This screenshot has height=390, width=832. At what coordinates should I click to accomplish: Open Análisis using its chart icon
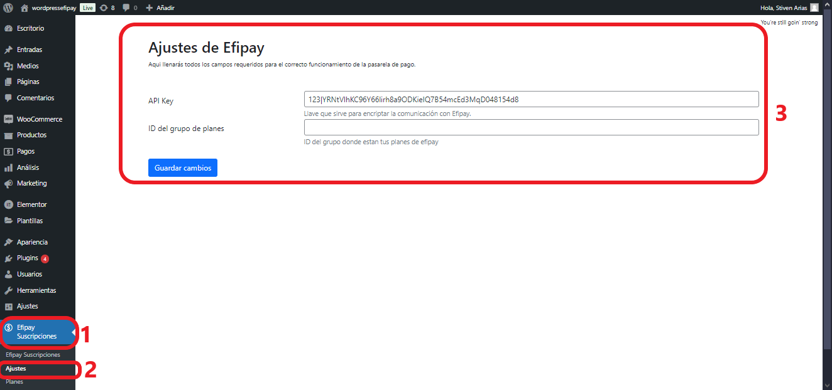pyautogui.click(x=9, y=167)
